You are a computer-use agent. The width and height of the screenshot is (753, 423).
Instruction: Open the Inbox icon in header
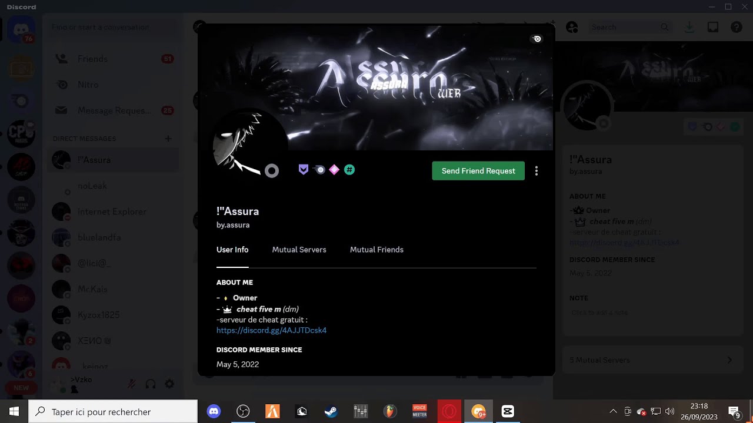click(713, 27)
